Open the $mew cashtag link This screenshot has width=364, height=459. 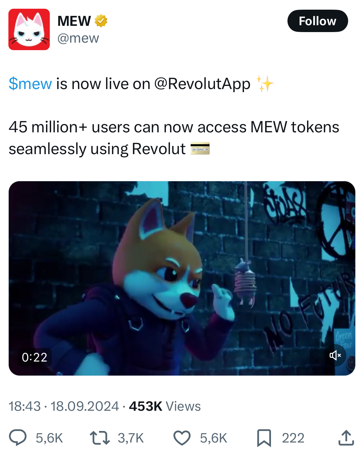(x=30, y=84)
